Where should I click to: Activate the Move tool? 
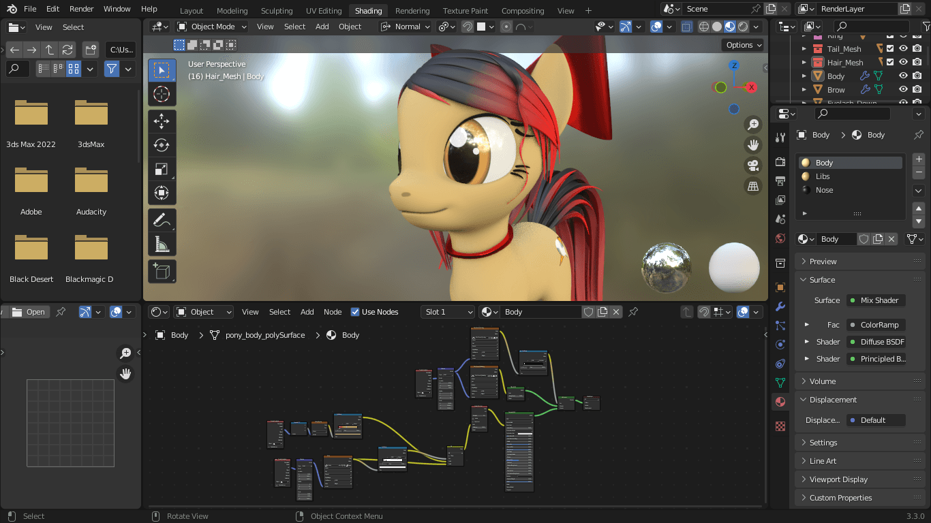pos(162,122)
